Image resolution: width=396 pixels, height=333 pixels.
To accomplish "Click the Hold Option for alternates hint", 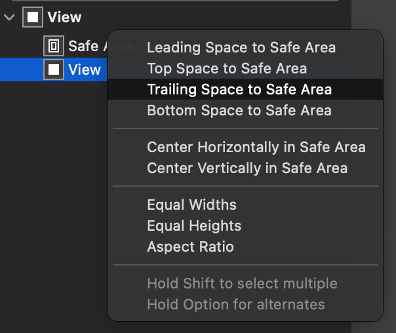I will click(236, 304).
